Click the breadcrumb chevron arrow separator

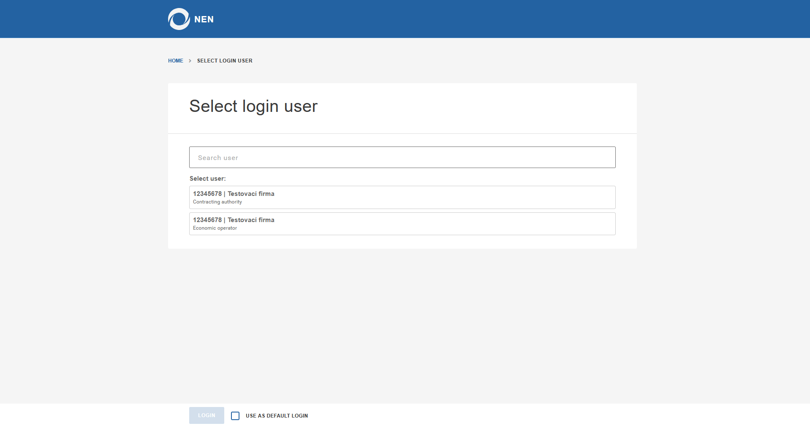pyautogui.click(x=190, y=61)
